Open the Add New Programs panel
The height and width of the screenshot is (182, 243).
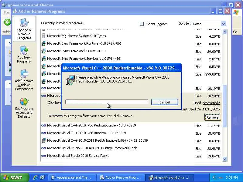(x=24, y=54)
